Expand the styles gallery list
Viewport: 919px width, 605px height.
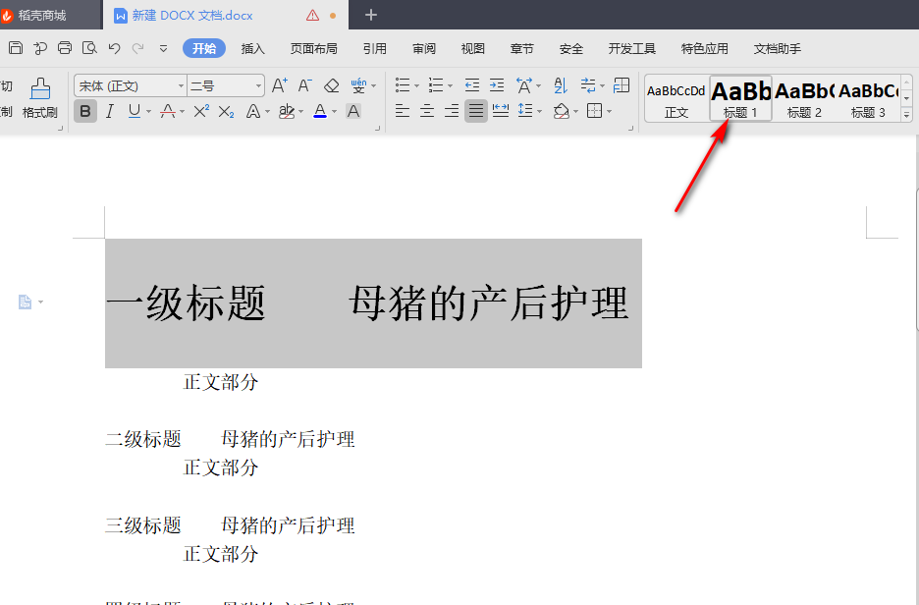906,116
